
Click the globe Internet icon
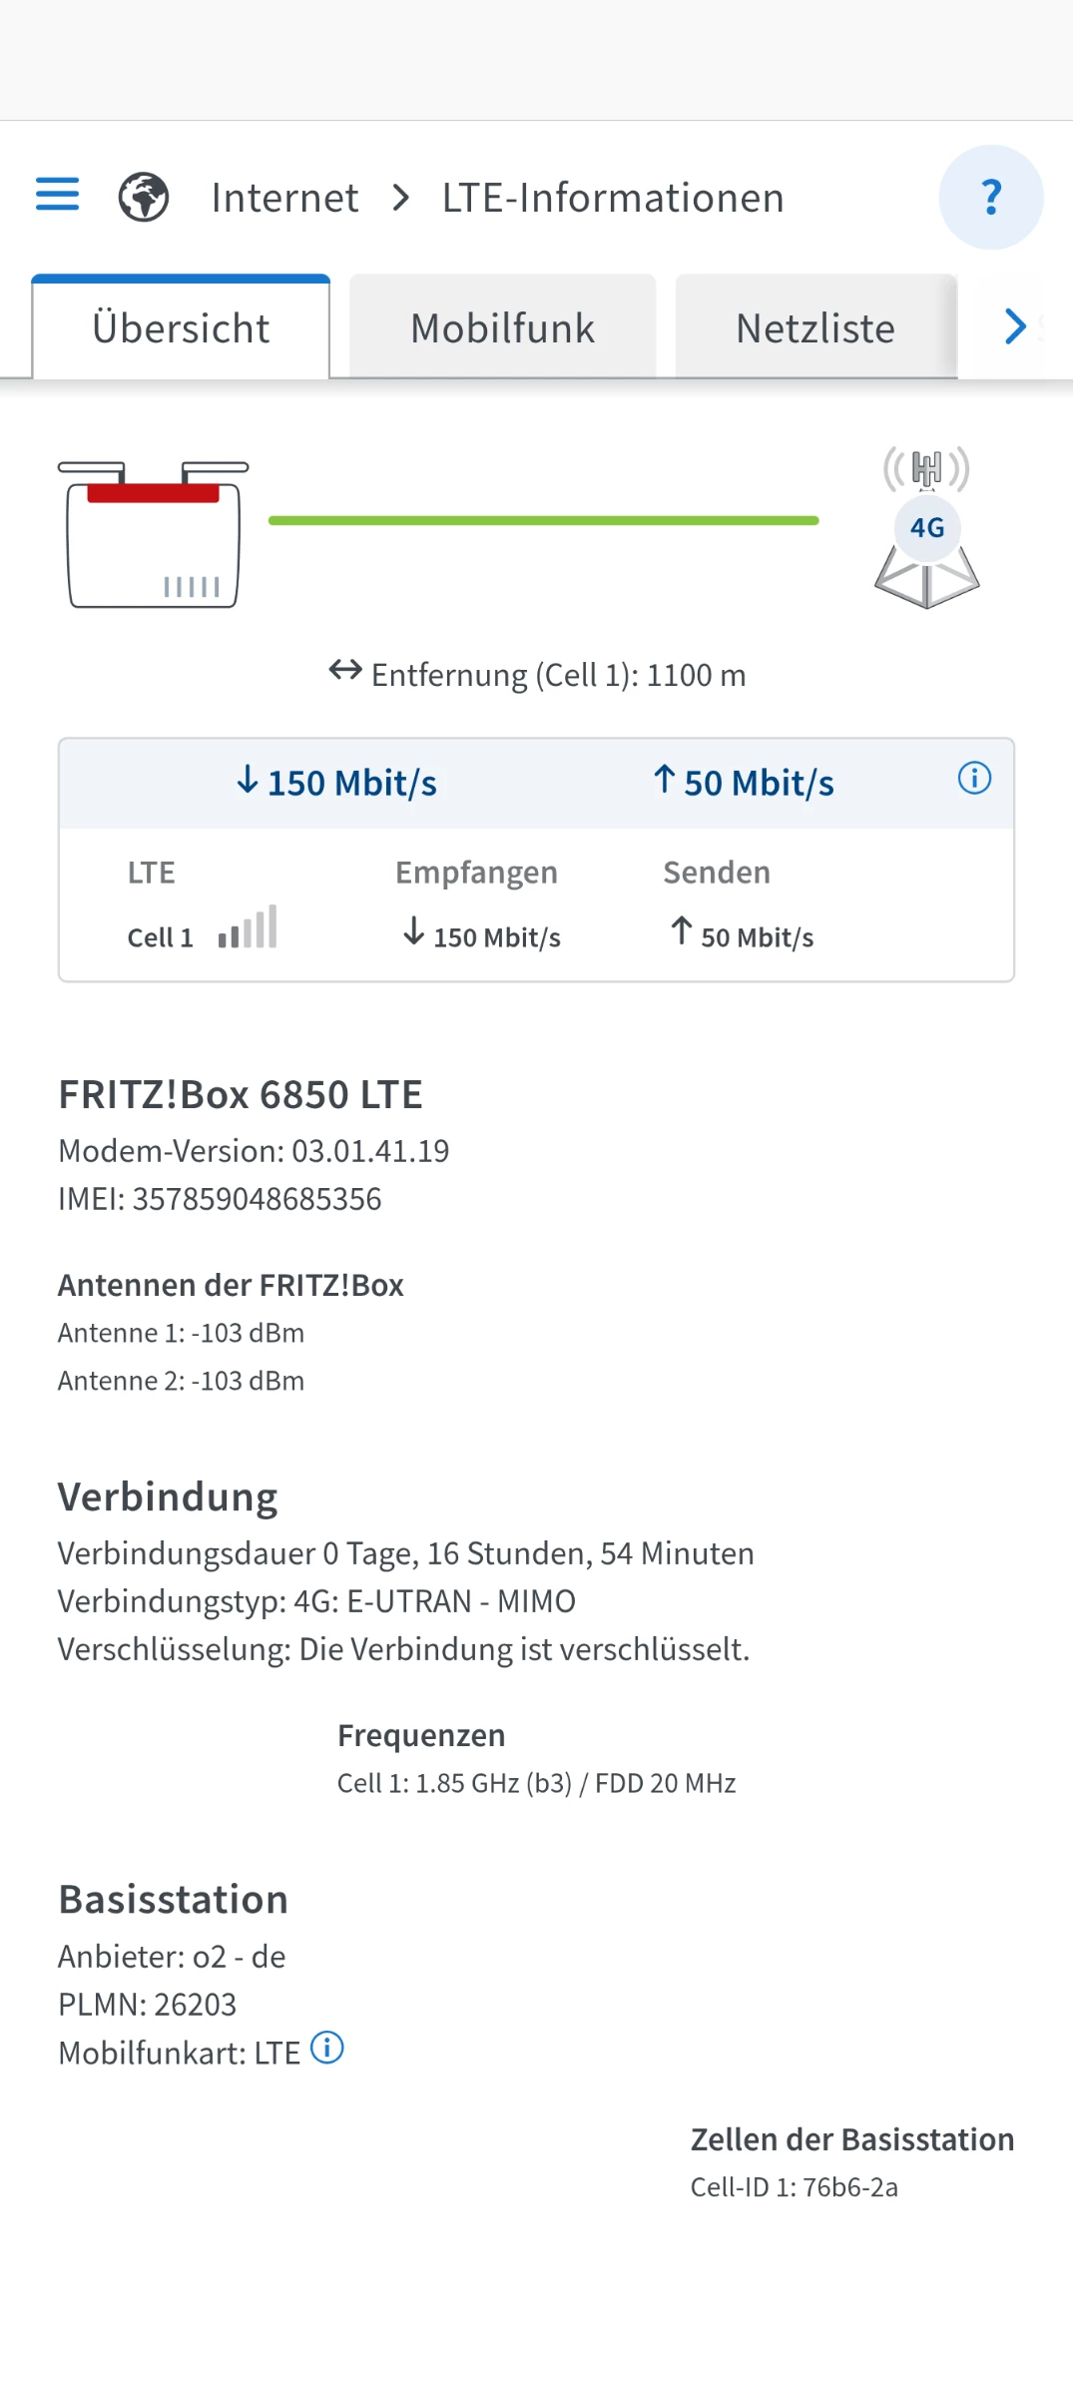[x=144, y=197]
